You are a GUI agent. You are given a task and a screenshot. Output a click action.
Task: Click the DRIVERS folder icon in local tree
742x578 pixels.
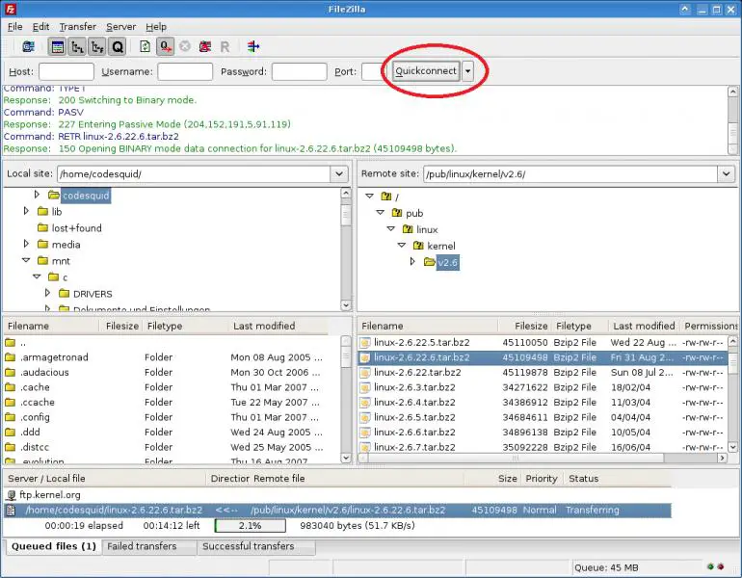[x=64, y=294]
